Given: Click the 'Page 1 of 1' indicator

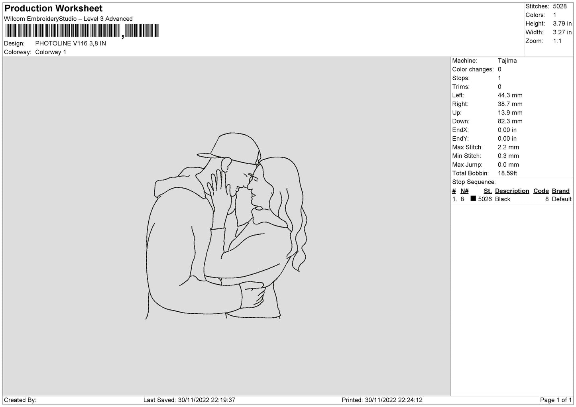Looking at the screenshot, I should [556, 400].
